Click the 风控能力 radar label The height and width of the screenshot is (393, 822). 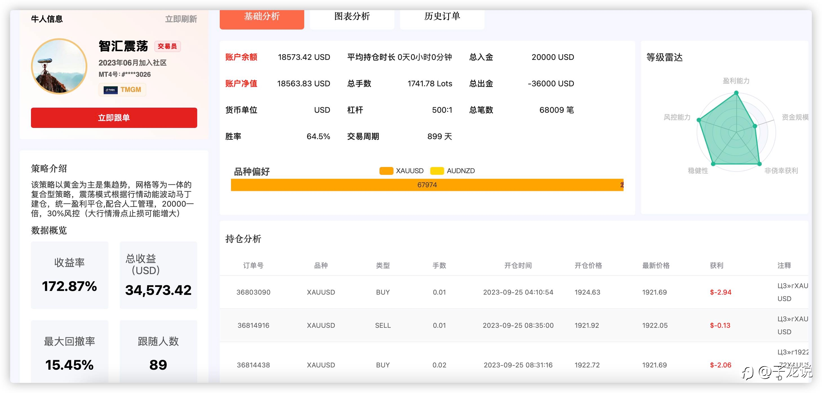tap(677, 117)
